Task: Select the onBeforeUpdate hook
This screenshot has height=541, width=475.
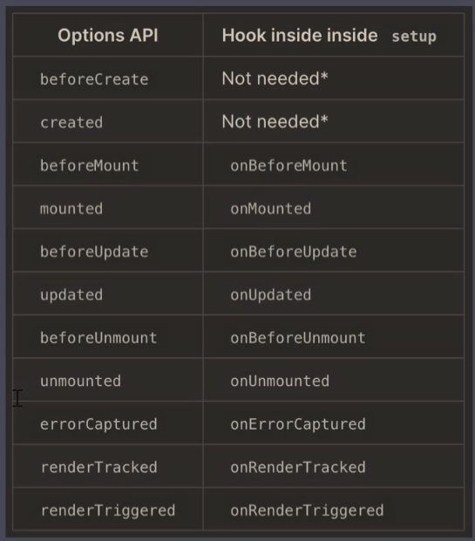Action: tap(294, 252)
